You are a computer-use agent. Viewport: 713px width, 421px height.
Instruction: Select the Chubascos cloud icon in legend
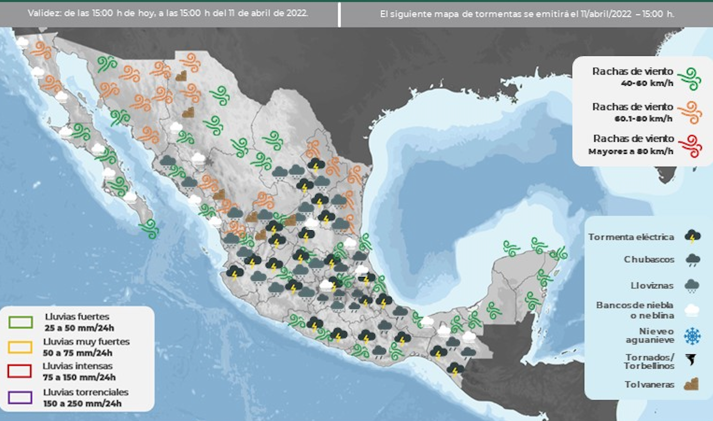[692, 260]
